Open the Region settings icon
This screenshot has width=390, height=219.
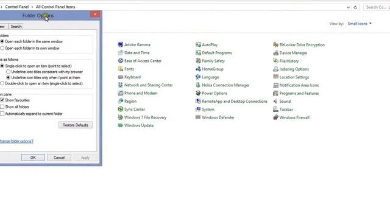pos(121,101)
